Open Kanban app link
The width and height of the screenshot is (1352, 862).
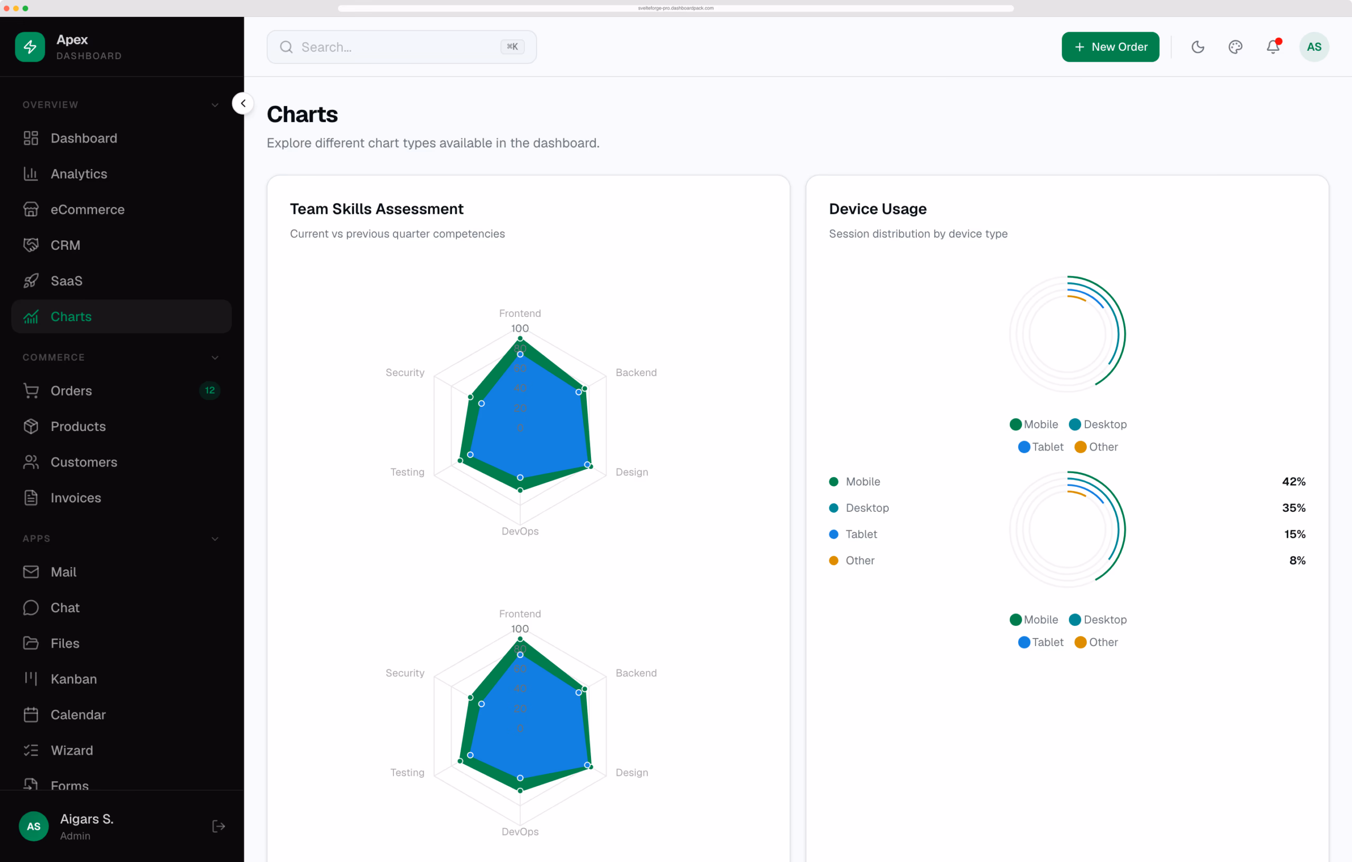(x=121, y=679)
